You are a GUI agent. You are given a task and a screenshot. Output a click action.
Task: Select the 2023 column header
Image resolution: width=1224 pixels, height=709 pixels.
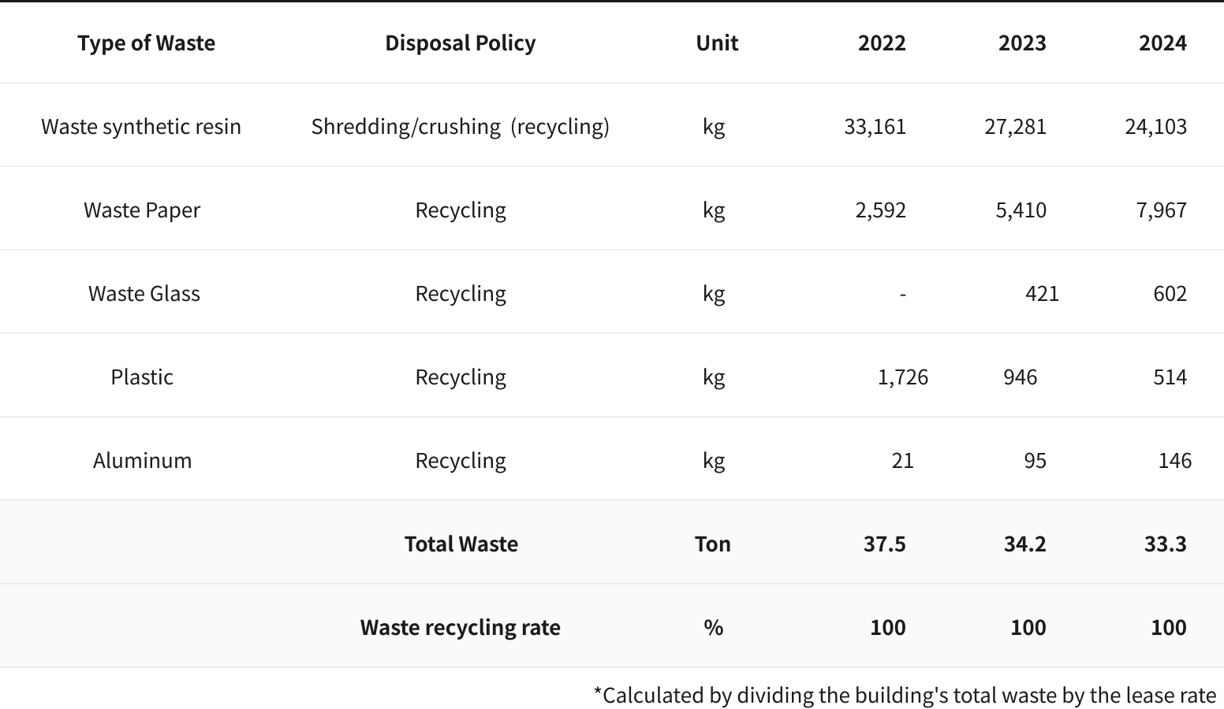click(1022, 43)
